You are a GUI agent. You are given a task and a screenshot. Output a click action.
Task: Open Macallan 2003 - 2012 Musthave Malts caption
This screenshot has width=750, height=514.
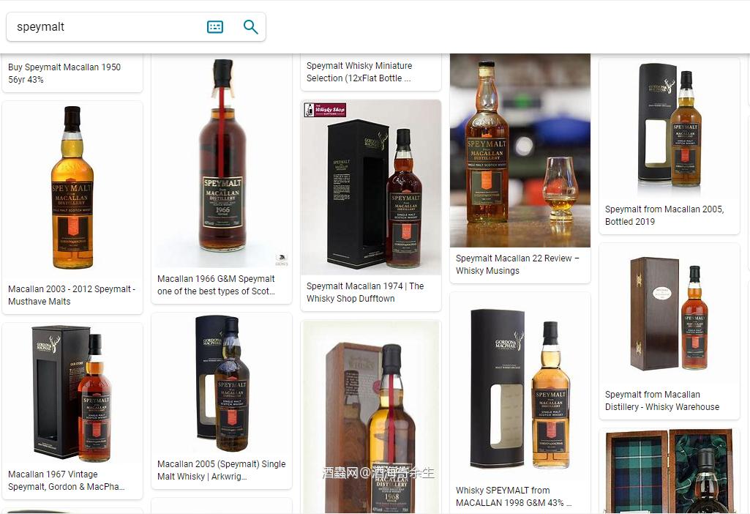coord(72,295)
